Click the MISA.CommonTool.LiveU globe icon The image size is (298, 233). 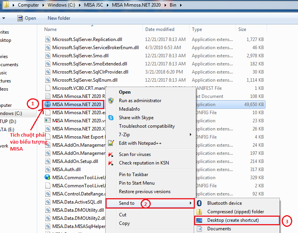[x=48, y=177]
